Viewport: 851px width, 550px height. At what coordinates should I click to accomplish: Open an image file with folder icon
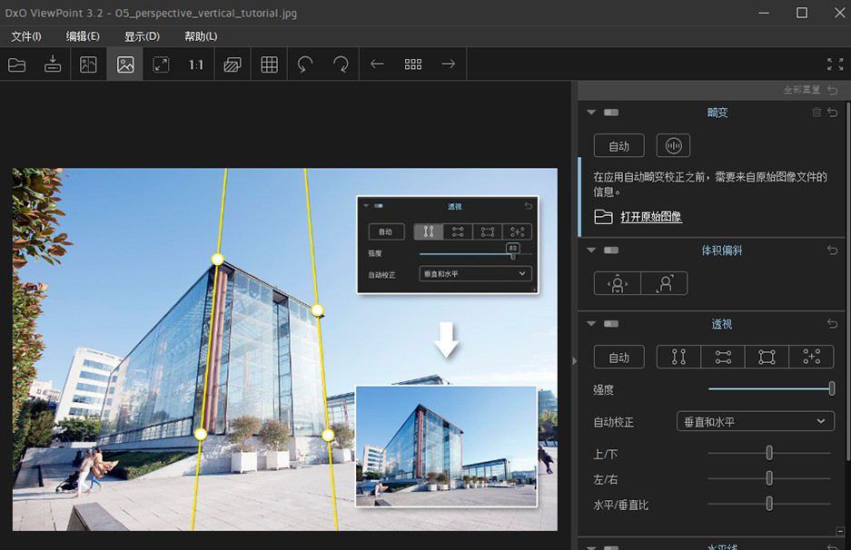pyautogui.click(x=17, y=64)
